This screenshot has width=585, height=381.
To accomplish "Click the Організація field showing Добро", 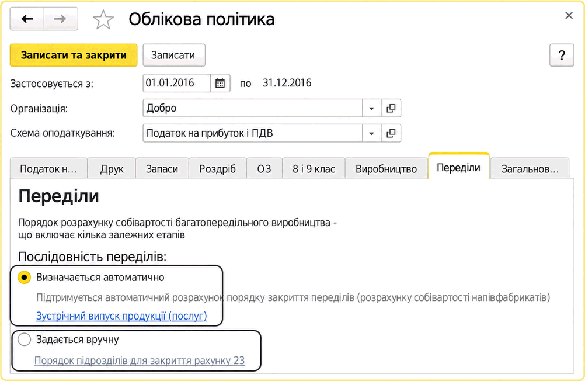I will click(x=253, y=108).
